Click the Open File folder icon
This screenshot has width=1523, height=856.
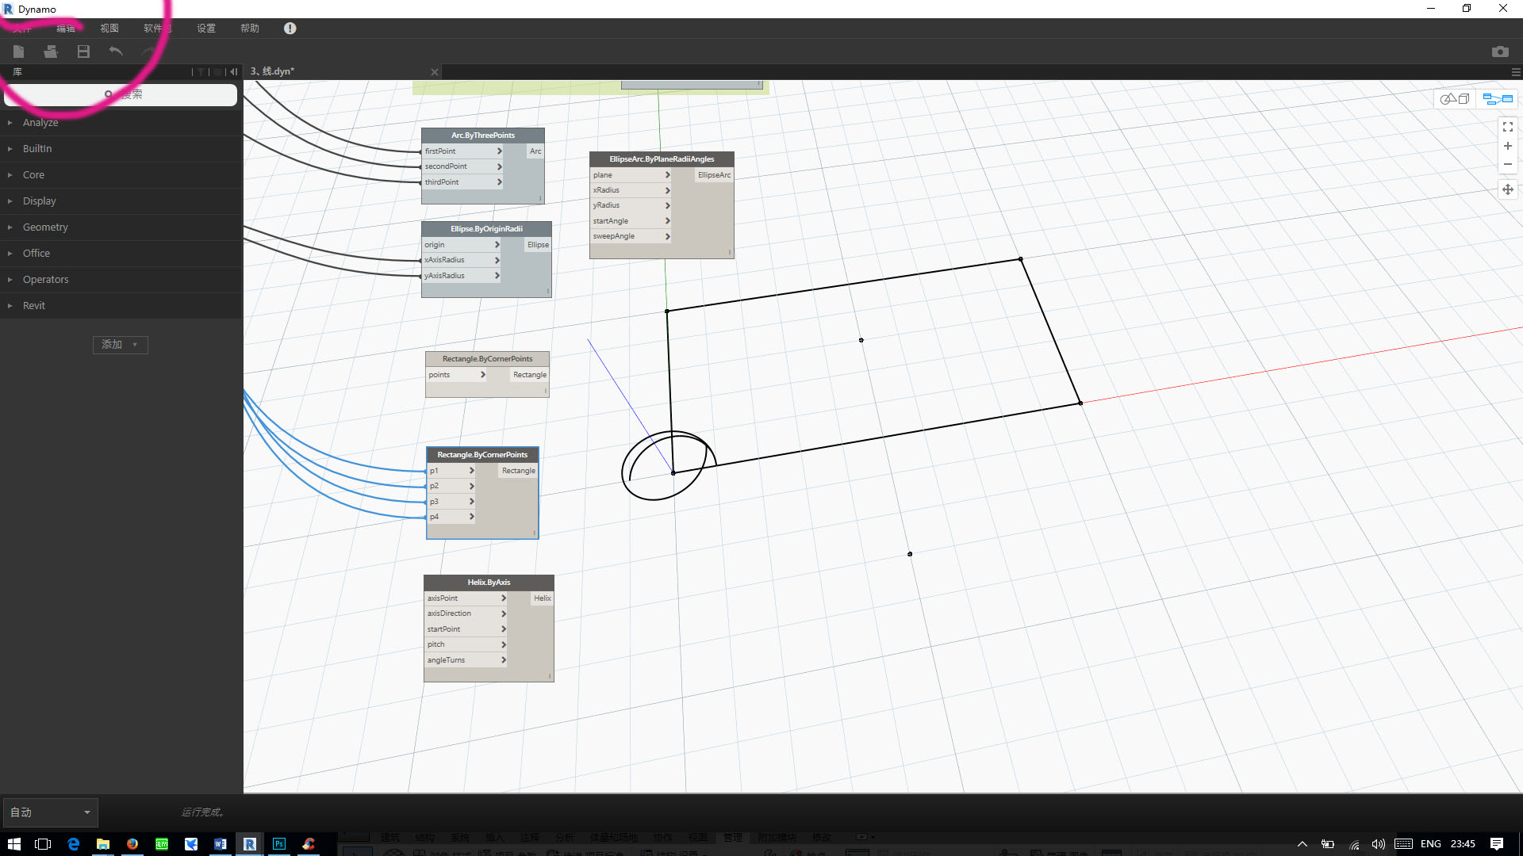pos(51,52)
